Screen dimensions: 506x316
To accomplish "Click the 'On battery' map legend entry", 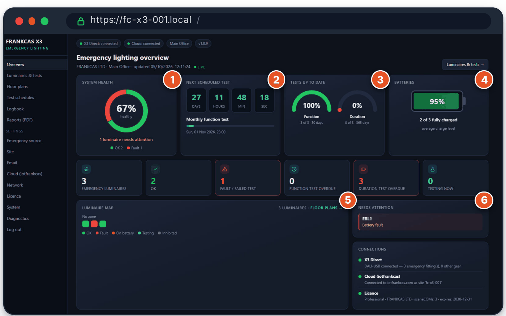I will (123, 233).
